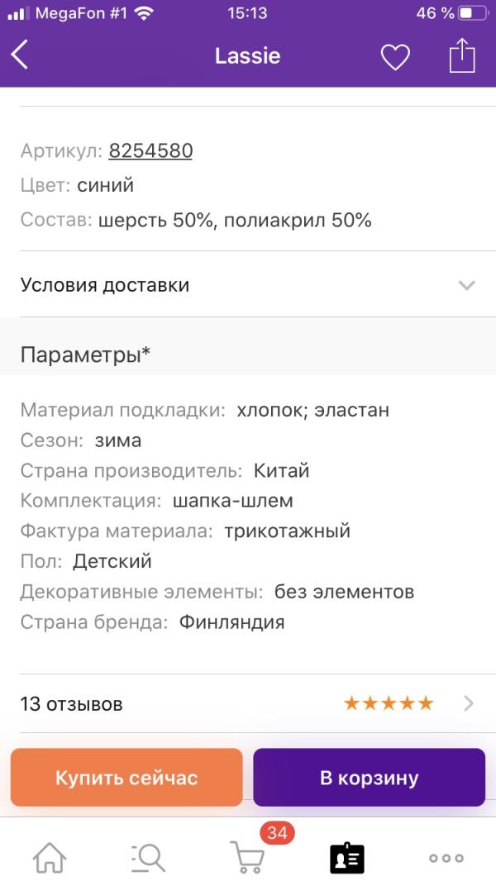The image size is (496, 881).
Task: Tap the Условия доставки label
Action: tap(105, 285)
